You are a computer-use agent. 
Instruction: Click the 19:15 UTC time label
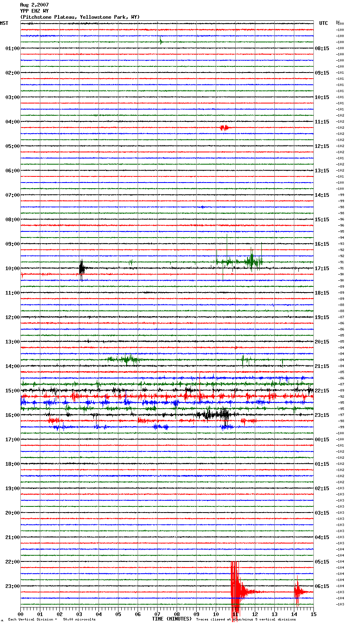(322, 317)
